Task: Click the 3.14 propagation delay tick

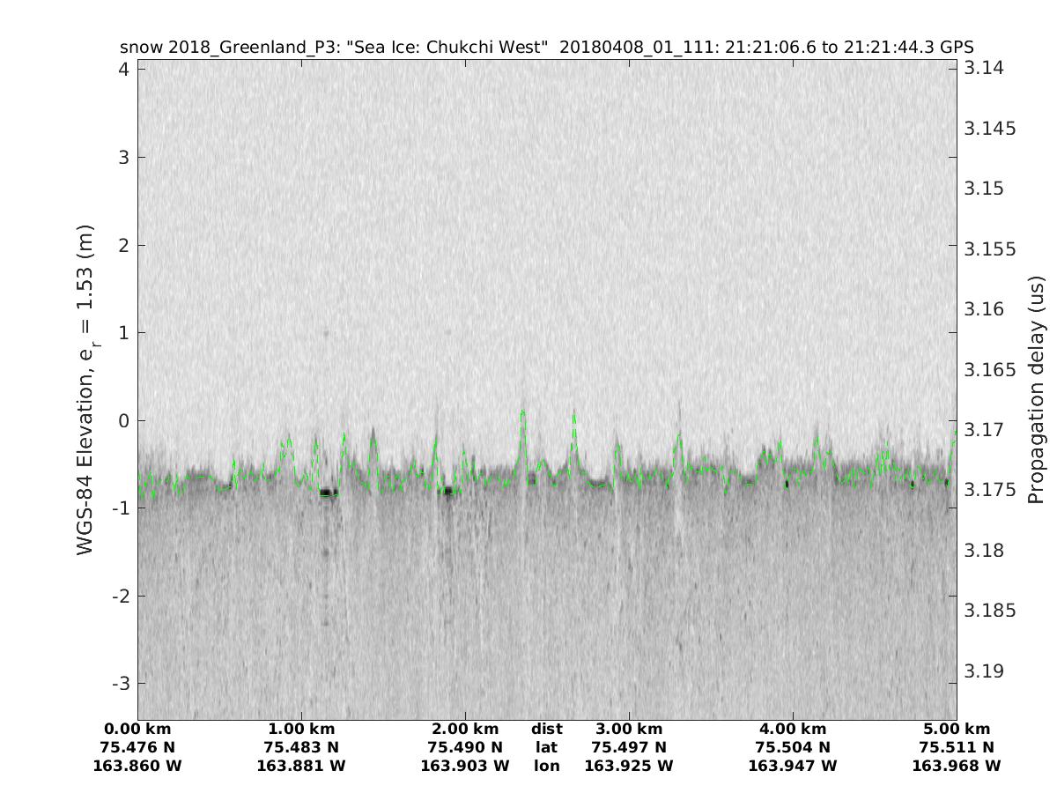Action: coord(980,69)
